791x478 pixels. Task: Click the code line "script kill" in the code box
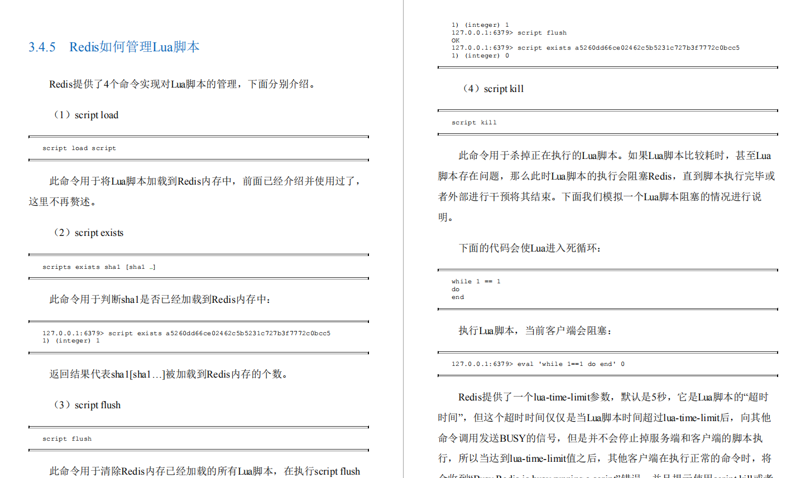[474, 123]
